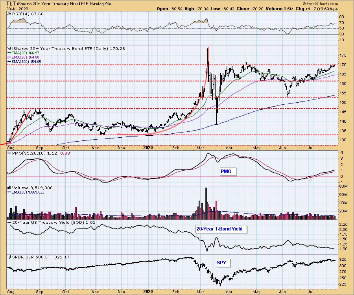The image size is (354, 295).
Task: Click the Volume 8,519,306 label
Action: click(32, 188)
